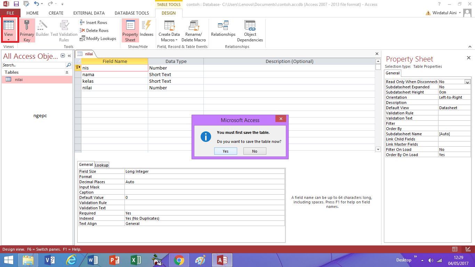Click Object Dependencies

pyautogui.click(x=250, y=30)
